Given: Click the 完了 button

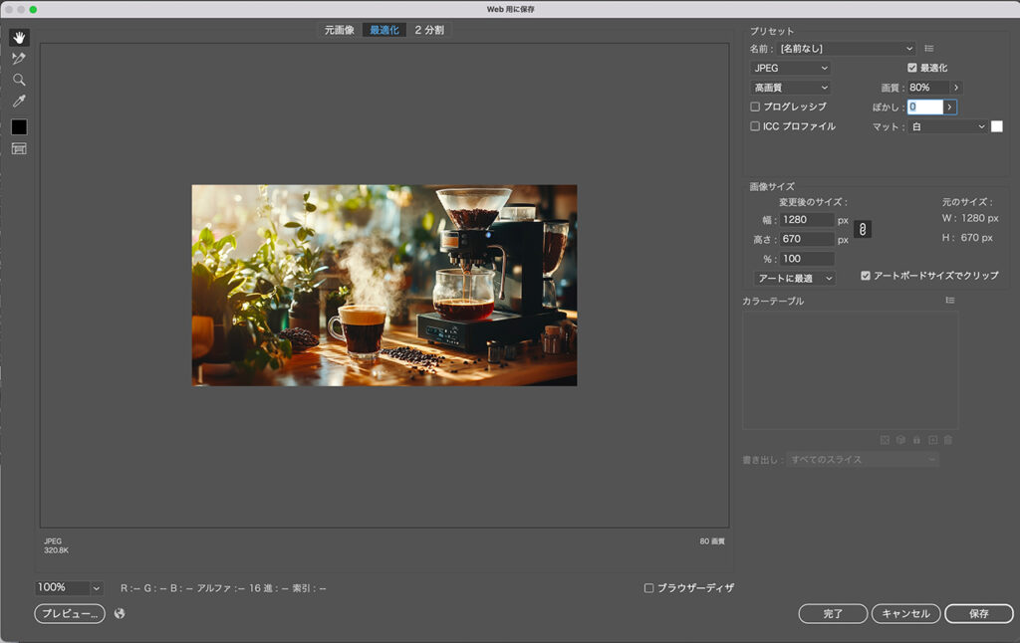Looking at the screenshot, I should click(x=833, y=614).
